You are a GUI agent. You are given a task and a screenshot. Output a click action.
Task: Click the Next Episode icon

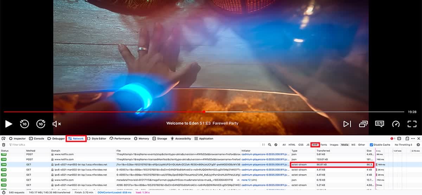point(347,124)
